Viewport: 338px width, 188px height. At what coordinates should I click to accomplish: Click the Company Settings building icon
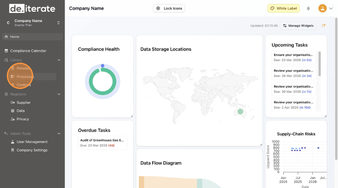click(x=13, y=150)
